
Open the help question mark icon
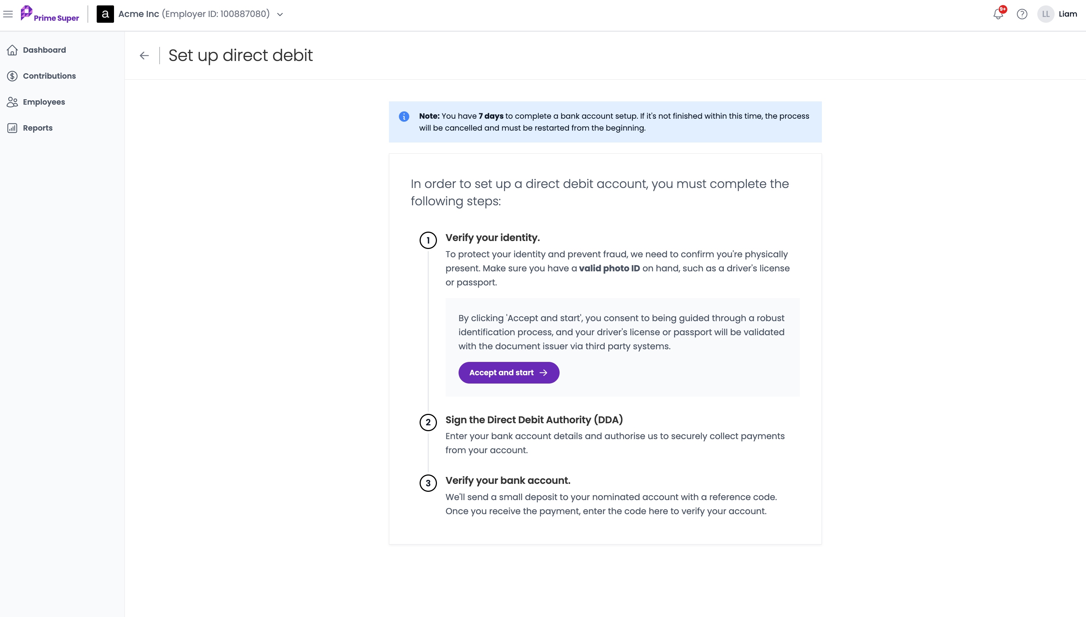tap(1022, 14)
